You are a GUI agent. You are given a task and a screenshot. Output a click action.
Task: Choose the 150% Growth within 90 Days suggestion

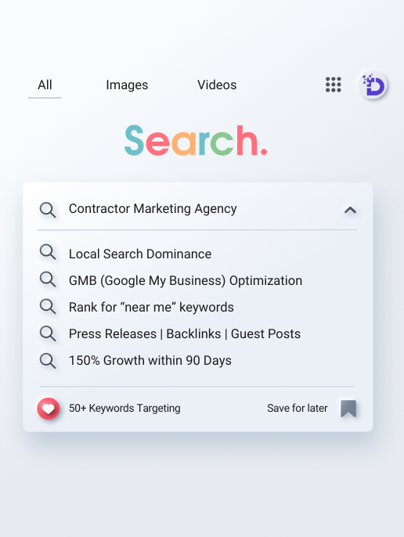[150, 361]
